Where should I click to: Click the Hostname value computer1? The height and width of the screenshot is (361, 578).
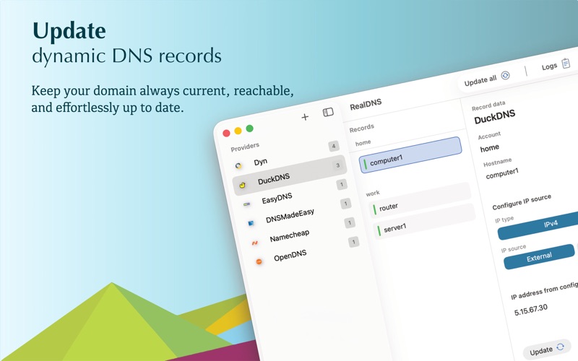502,173
